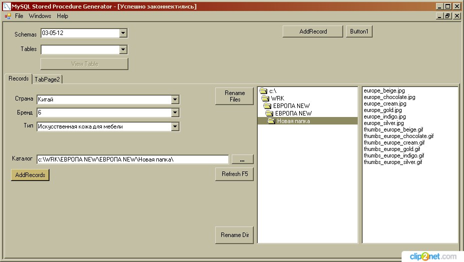Select file thumbs_europe_chocolate.gif

click(399, 136)
